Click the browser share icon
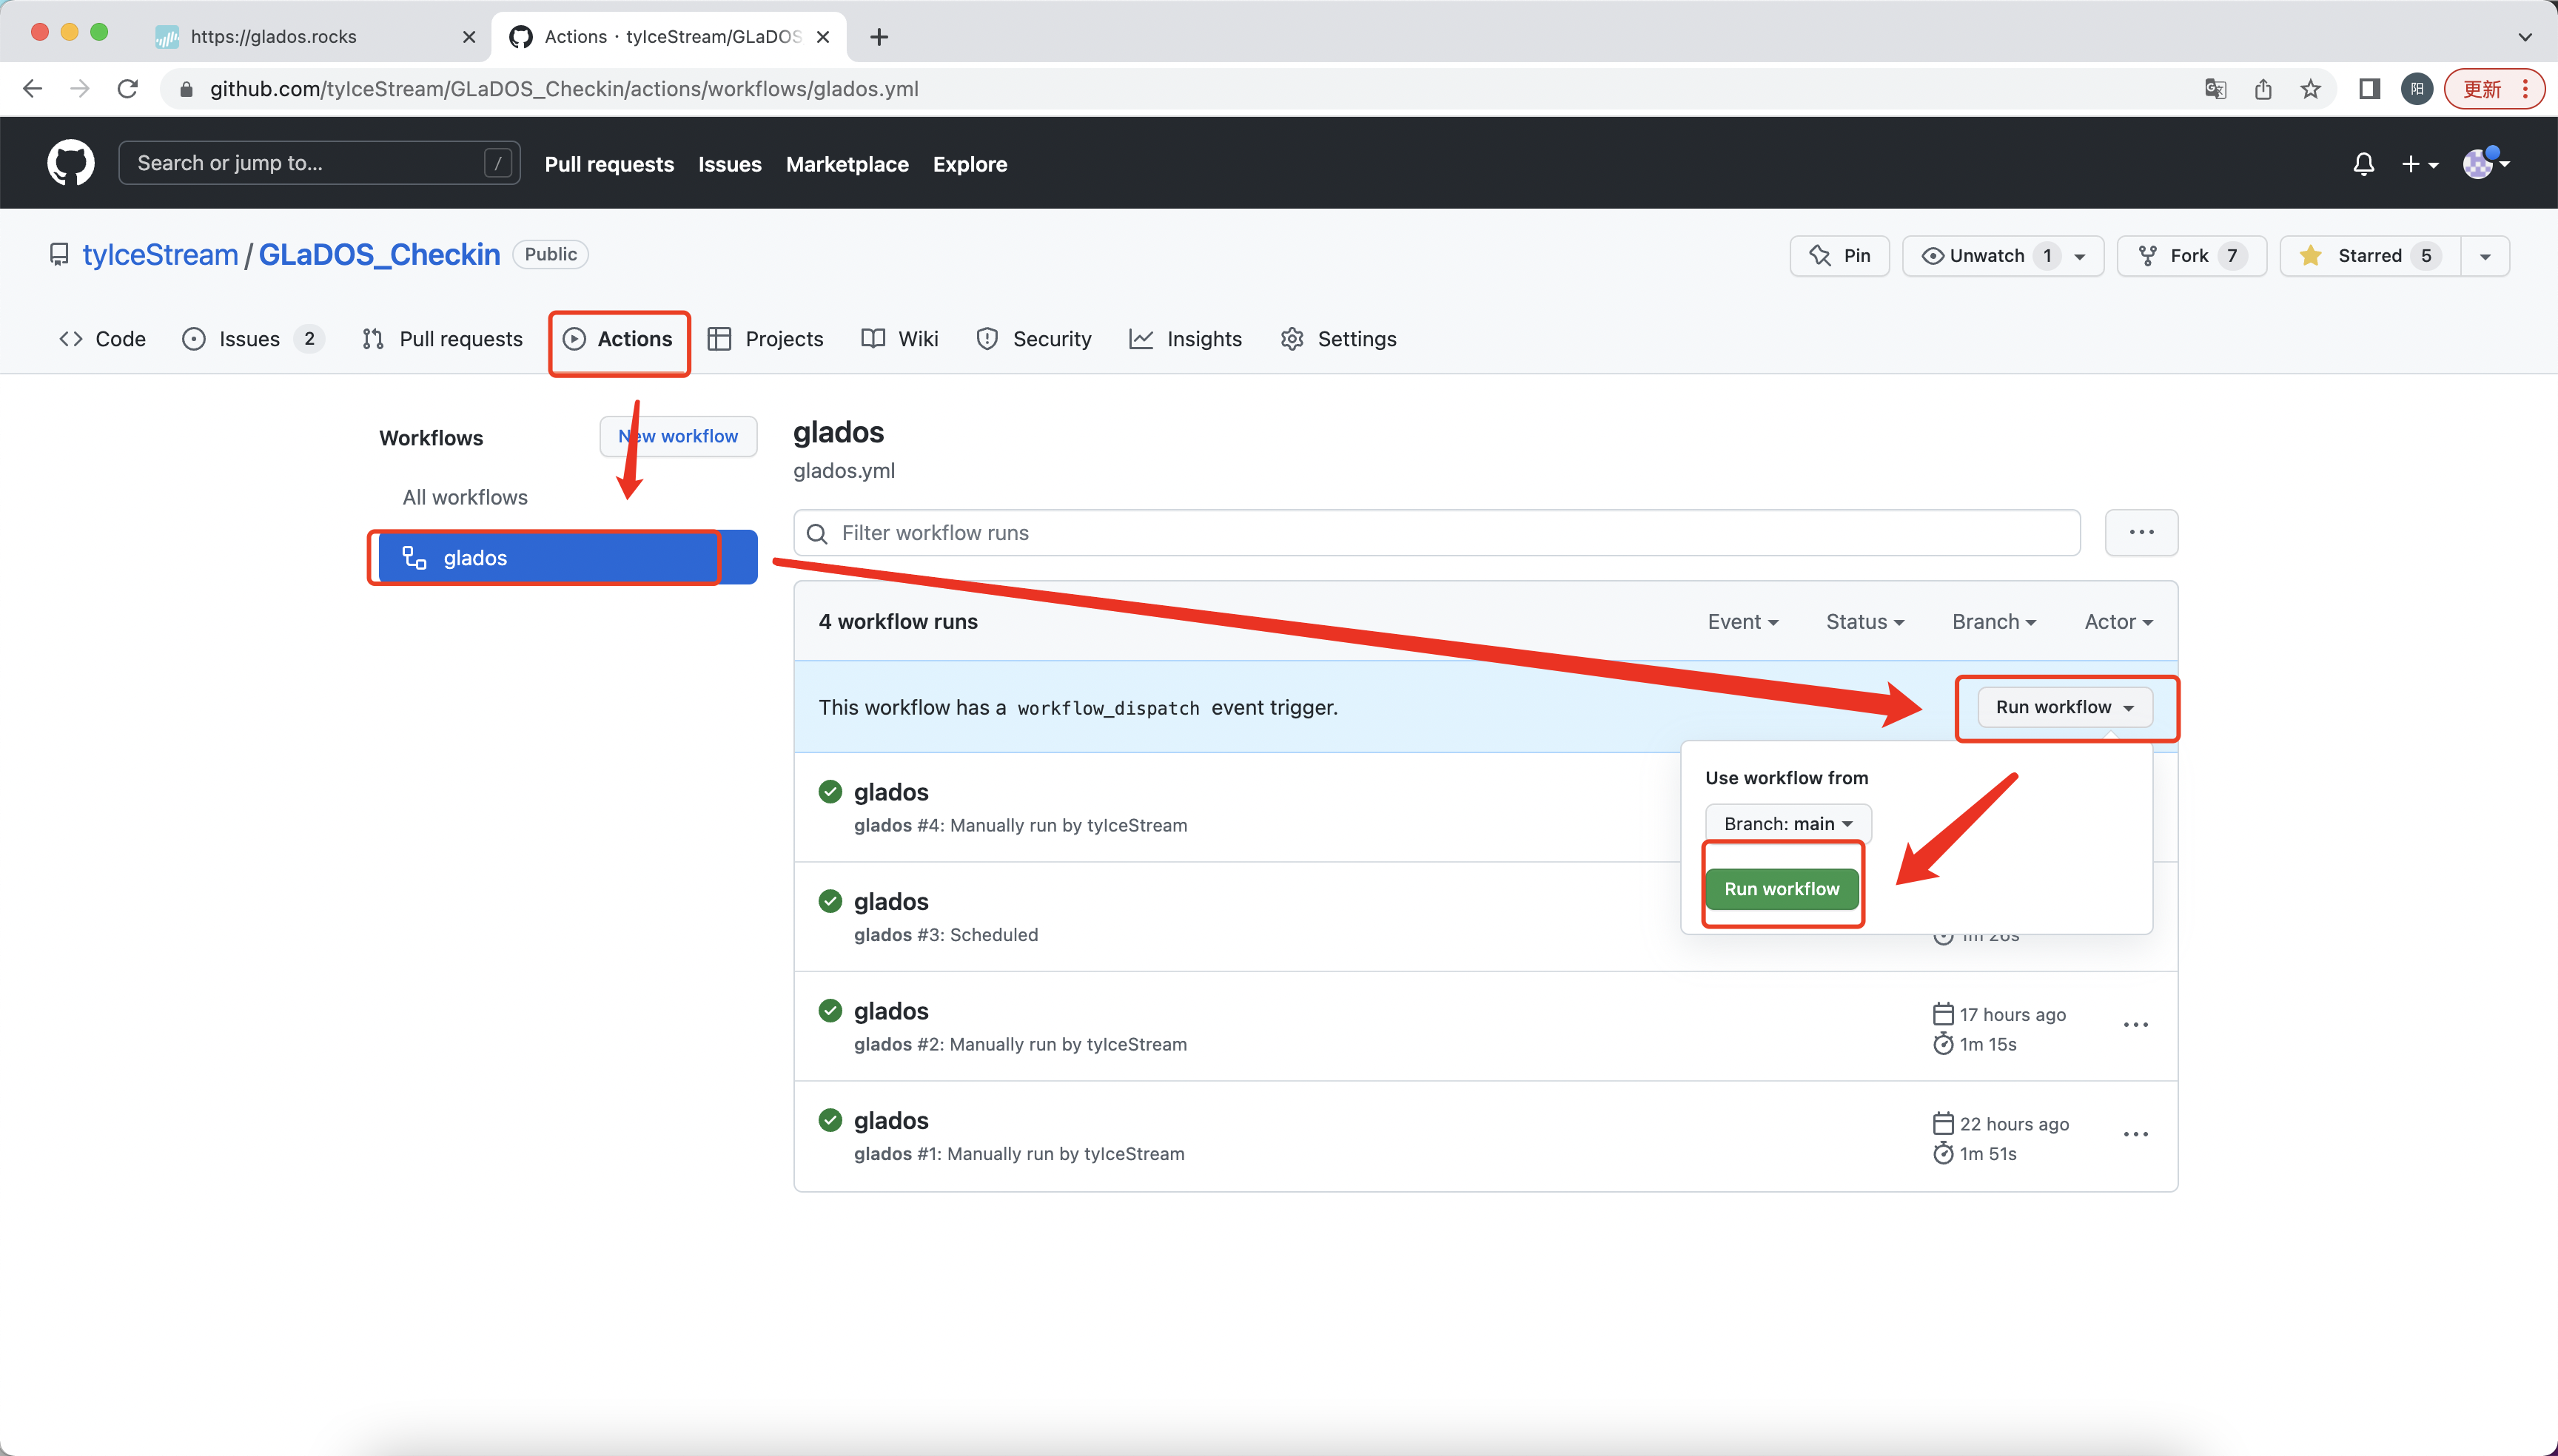This screenshot has height=1456, width=2558. (x=2263, y=89)
